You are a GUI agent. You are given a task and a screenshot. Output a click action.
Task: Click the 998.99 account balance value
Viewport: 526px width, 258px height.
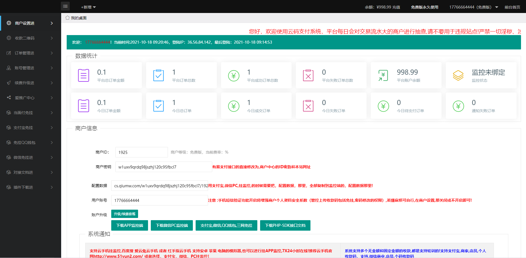click(x=407, y=72)
